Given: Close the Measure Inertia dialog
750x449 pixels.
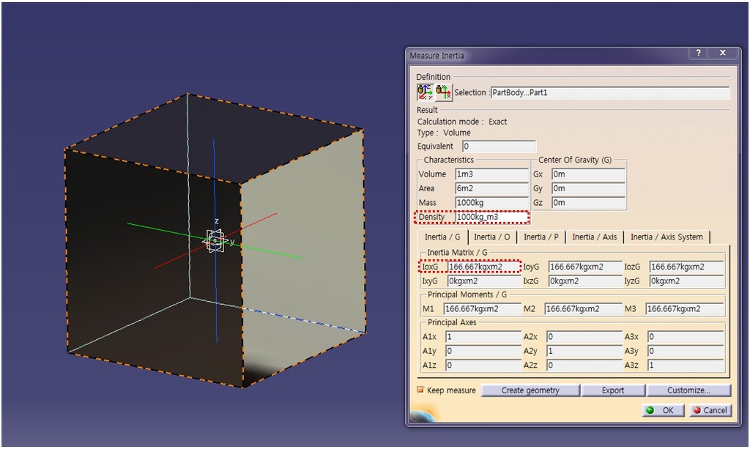Looking at the screenshot, I should point(723,53).
